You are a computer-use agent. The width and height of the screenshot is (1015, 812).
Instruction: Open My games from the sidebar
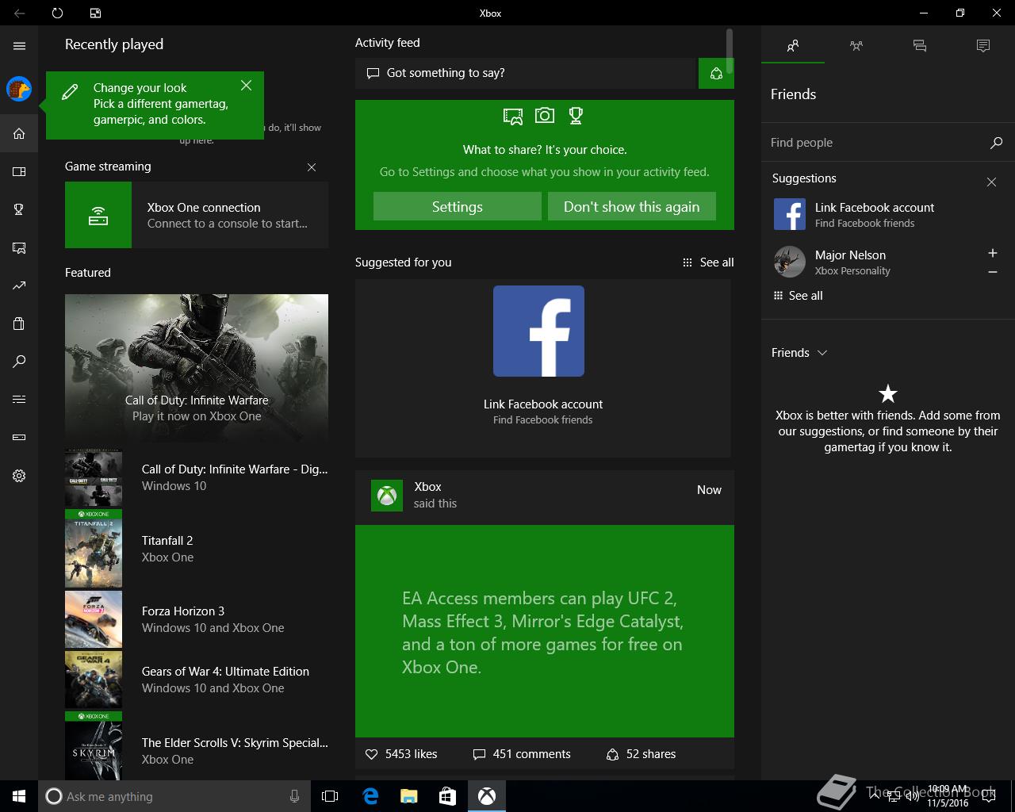(19, 171)
